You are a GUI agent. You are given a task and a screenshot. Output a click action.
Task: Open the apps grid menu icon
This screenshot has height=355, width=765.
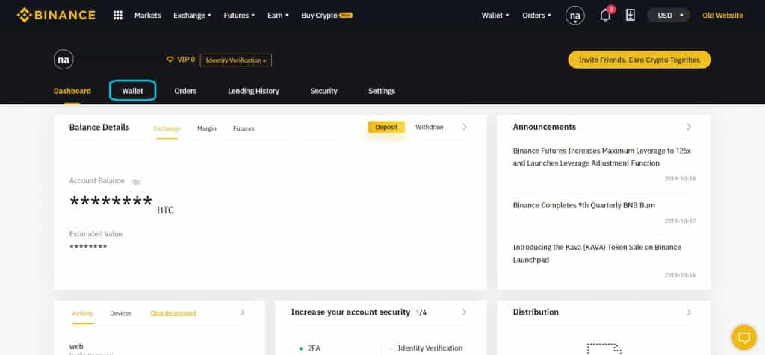point(117,15)
